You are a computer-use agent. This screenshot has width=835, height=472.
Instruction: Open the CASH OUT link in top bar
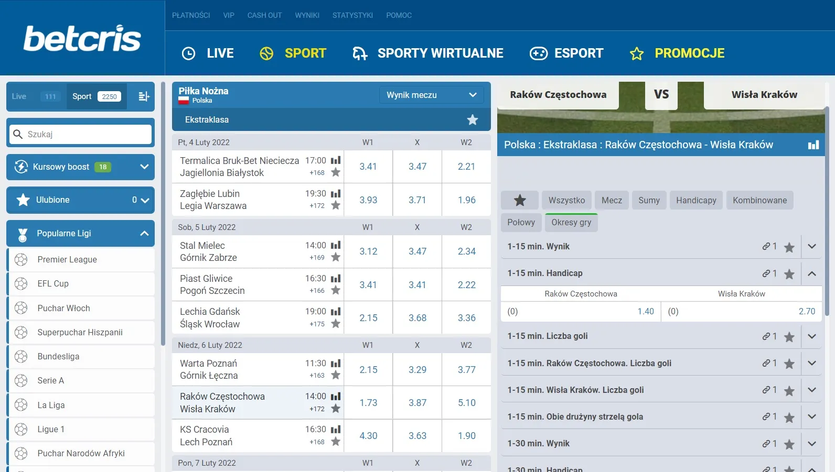point(264,15)
